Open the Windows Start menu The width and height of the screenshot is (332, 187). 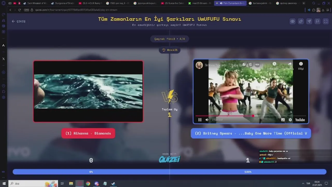(x=4, y=184)
